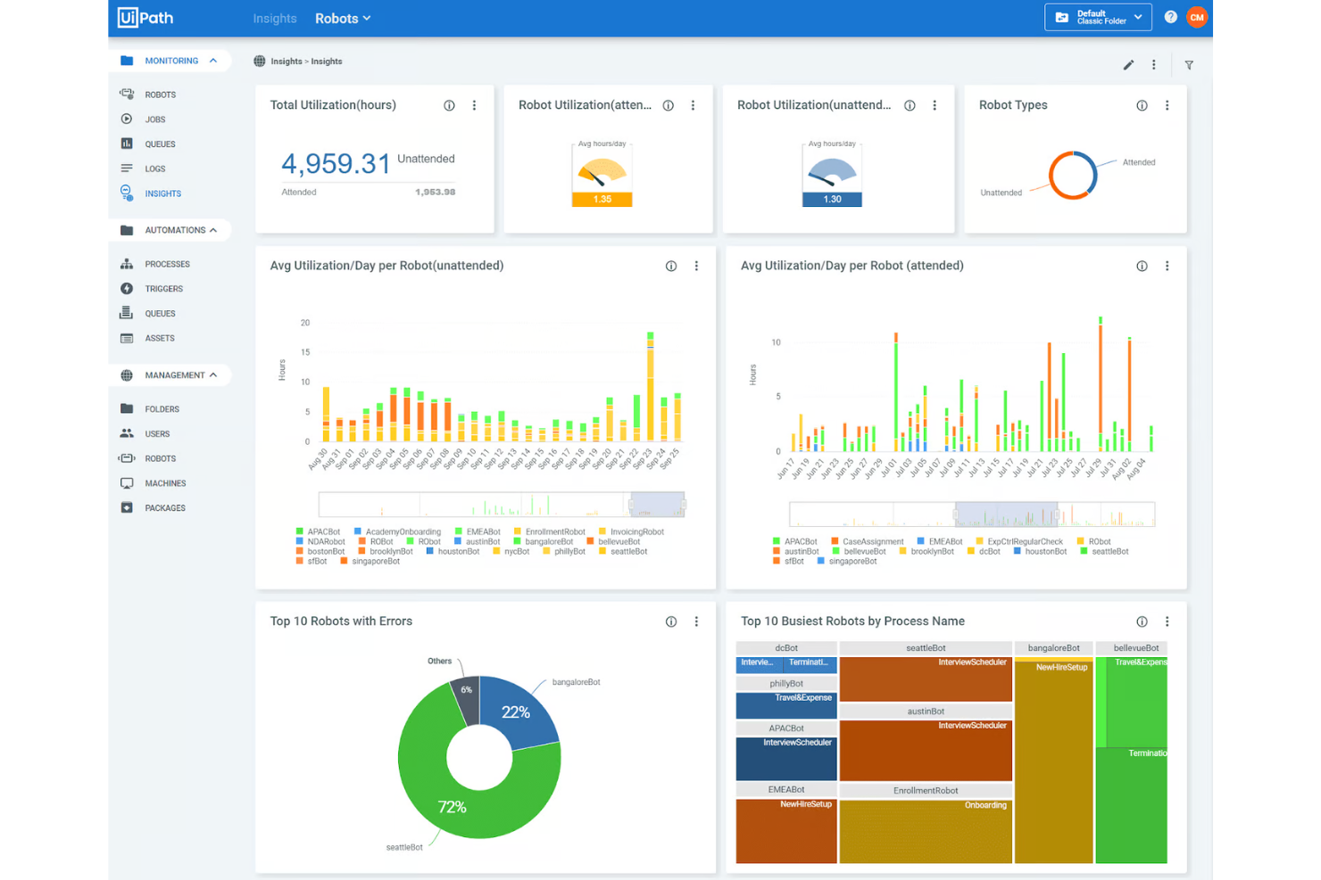The height and width of the screenshot is (880, 1321).
Task: Open Robots under Monitoring in sidebar
Action: 160,95
